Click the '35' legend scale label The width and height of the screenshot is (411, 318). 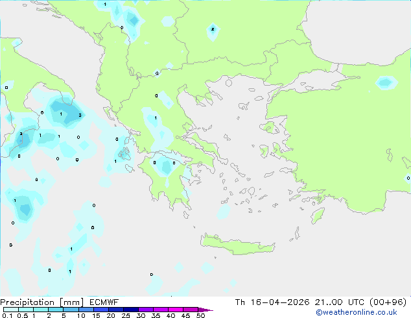click(156, 315)
